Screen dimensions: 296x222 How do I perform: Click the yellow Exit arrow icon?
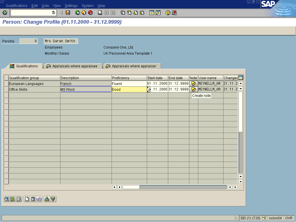(84, 13)
